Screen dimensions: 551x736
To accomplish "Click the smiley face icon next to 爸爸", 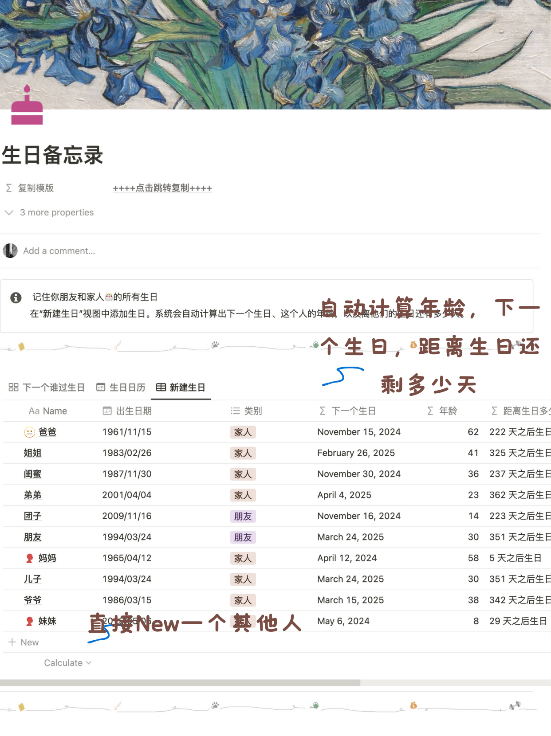I will (29, 432).
